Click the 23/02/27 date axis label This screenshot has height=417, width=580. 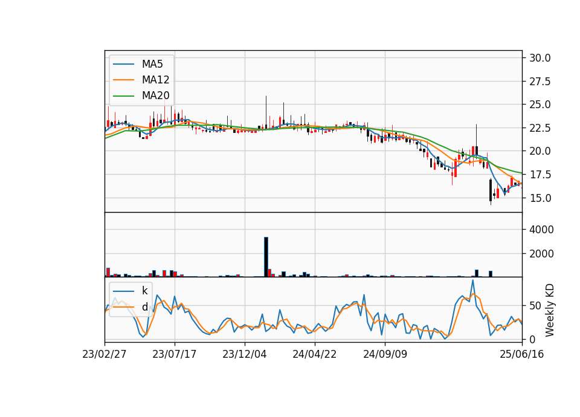click(105, 354)
